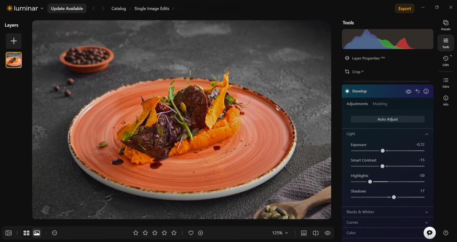This screenshot has width=457, height=242.
Task: Click the Shadows value 17
Action: (x=422, y=191)
